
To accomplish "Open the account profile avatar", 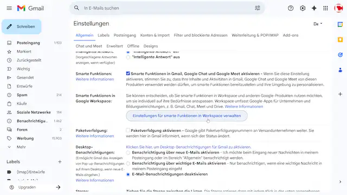I will pyautogui.click(x=338, y=8).
